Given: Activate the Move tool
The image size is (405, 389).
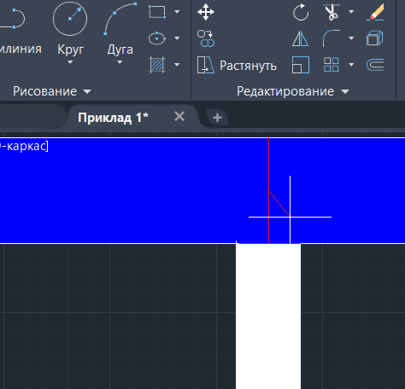Looking at the screenshot, I should click(x=206, y=12).
